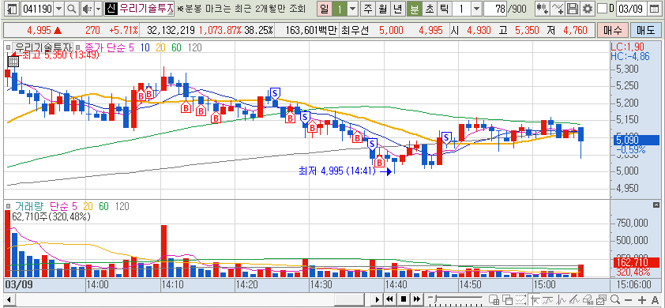Click the candle count field showing 78

tap(495, 8)
